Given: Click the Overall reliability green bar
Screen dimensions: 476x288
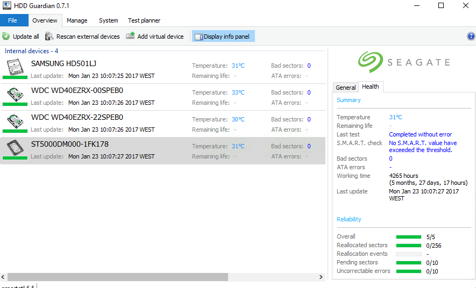Looking at the screenshot, I should (x=409, y=236).
